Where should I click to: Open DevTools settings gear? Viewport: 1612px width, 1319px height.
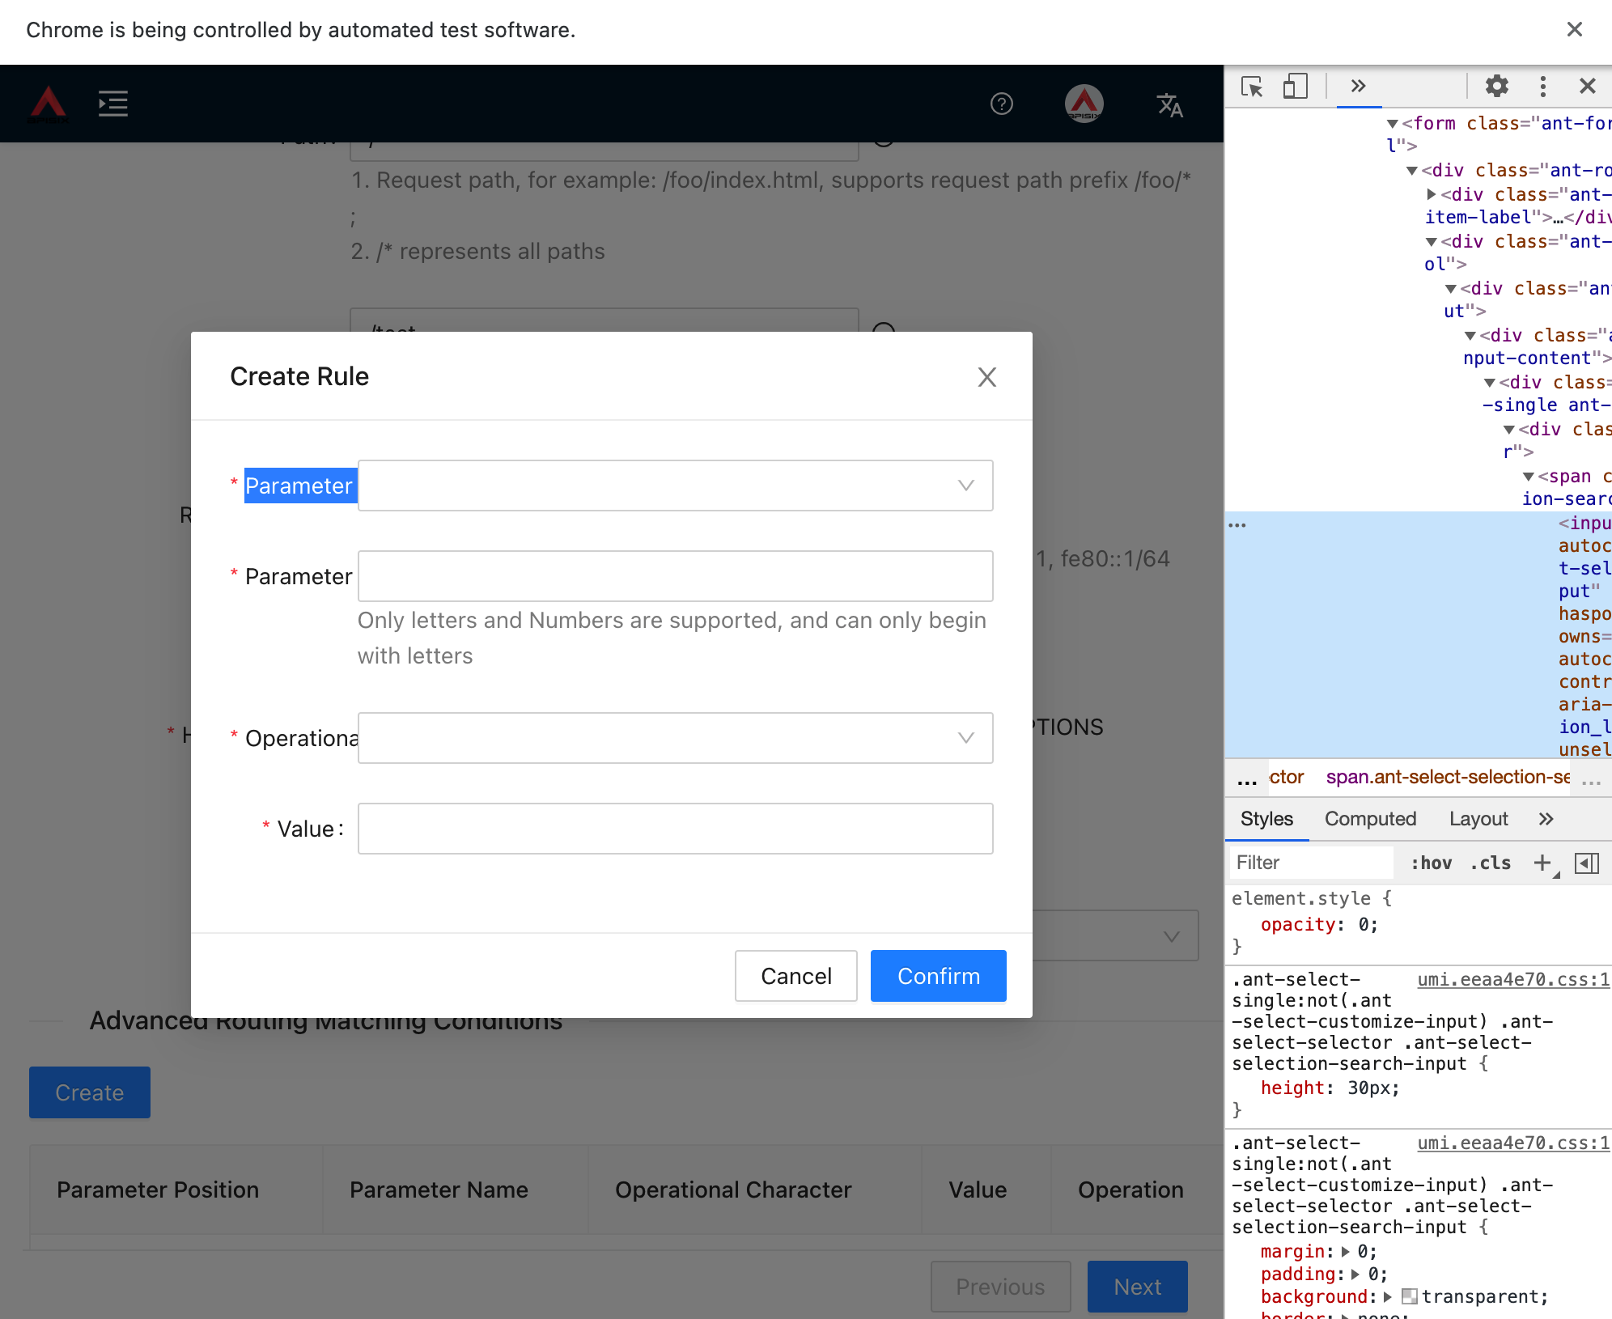click(1496, 86)
